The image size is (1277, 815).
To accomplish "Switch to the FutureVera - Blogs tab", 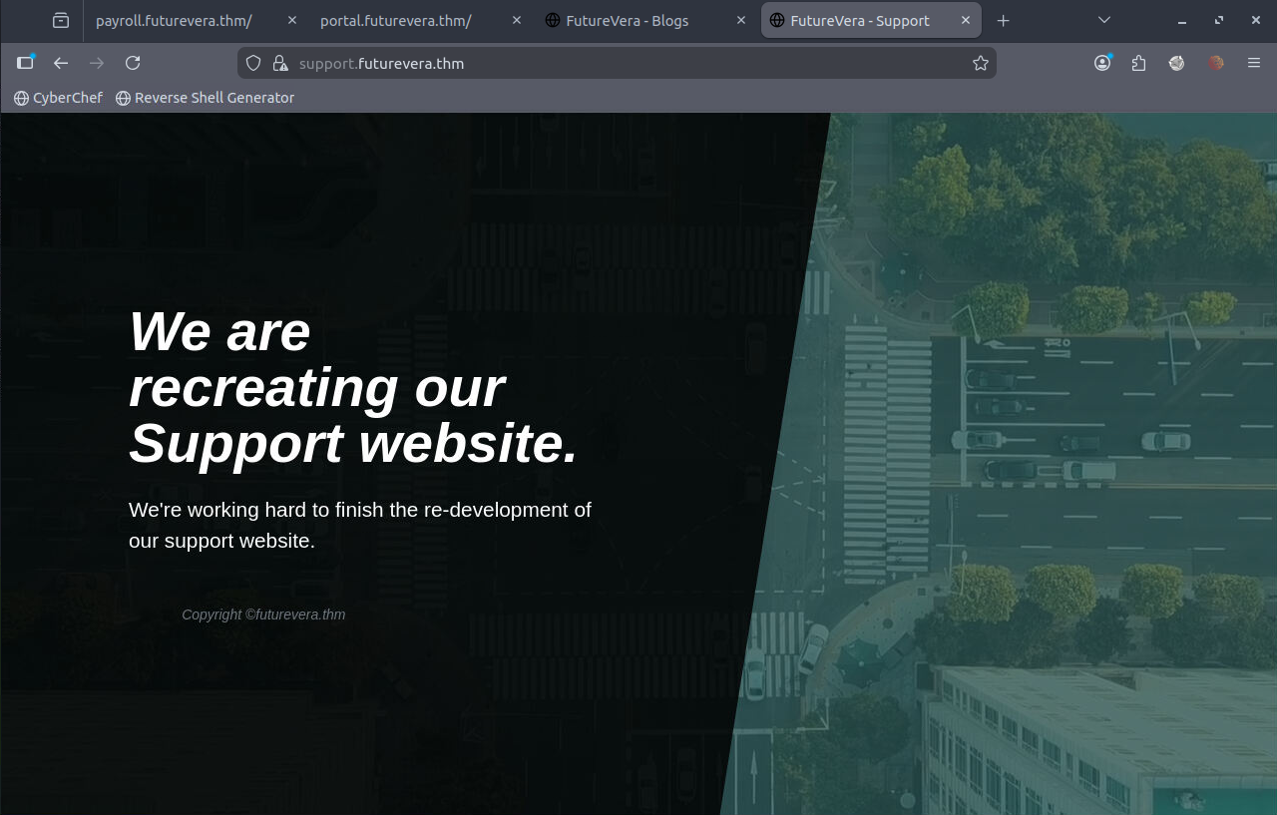I will pos(627,20).
